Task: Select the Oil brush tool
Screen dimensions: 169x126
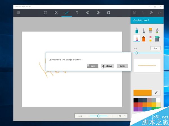Action: pos(150,30)
